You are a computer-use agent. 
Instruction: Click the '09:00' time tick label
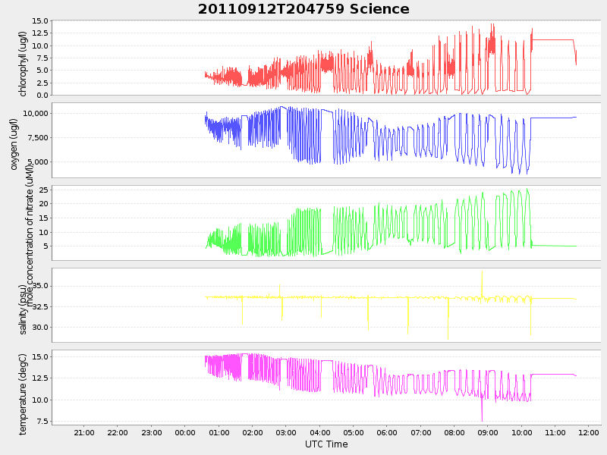click(488, 432)
